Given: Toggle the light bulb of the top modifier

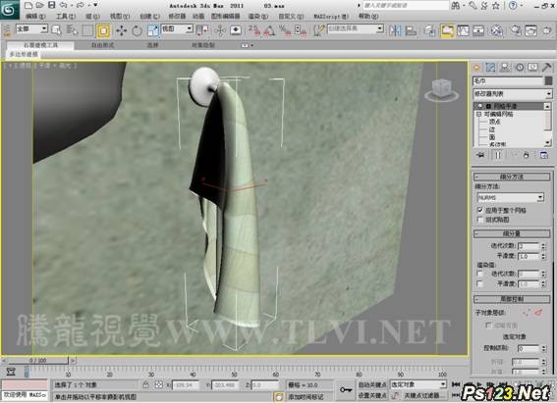Looking at the screenshot, I should pyautogui.click(x=480, y=106).
